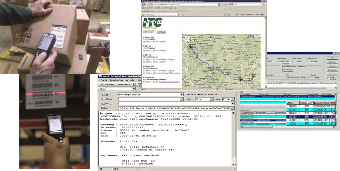This screenshot has height=171, width=340.
Task: Click the email body vertical scrollbar
Action: tap(233, 135)
